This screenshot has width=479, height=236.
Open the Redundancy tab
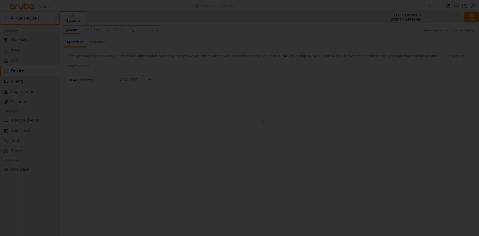(149, 30)
